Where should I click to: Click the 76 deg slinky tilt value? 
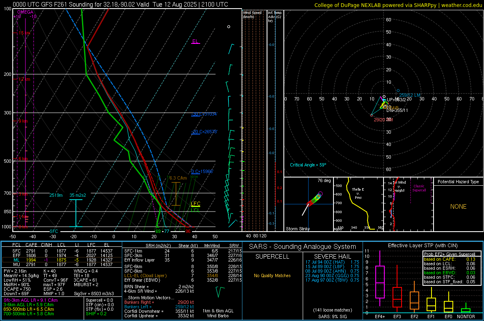pyautogui.click(x=324, y=180)
